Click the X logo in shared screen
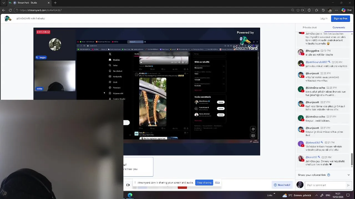 pyautogui.click(x=110, y=54)
